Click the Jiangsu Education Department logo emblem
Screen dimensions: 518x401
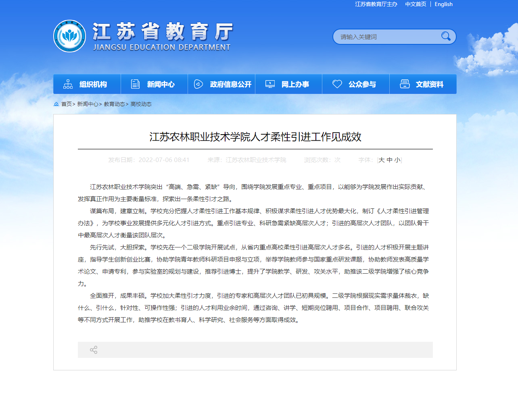pos(69,36)
